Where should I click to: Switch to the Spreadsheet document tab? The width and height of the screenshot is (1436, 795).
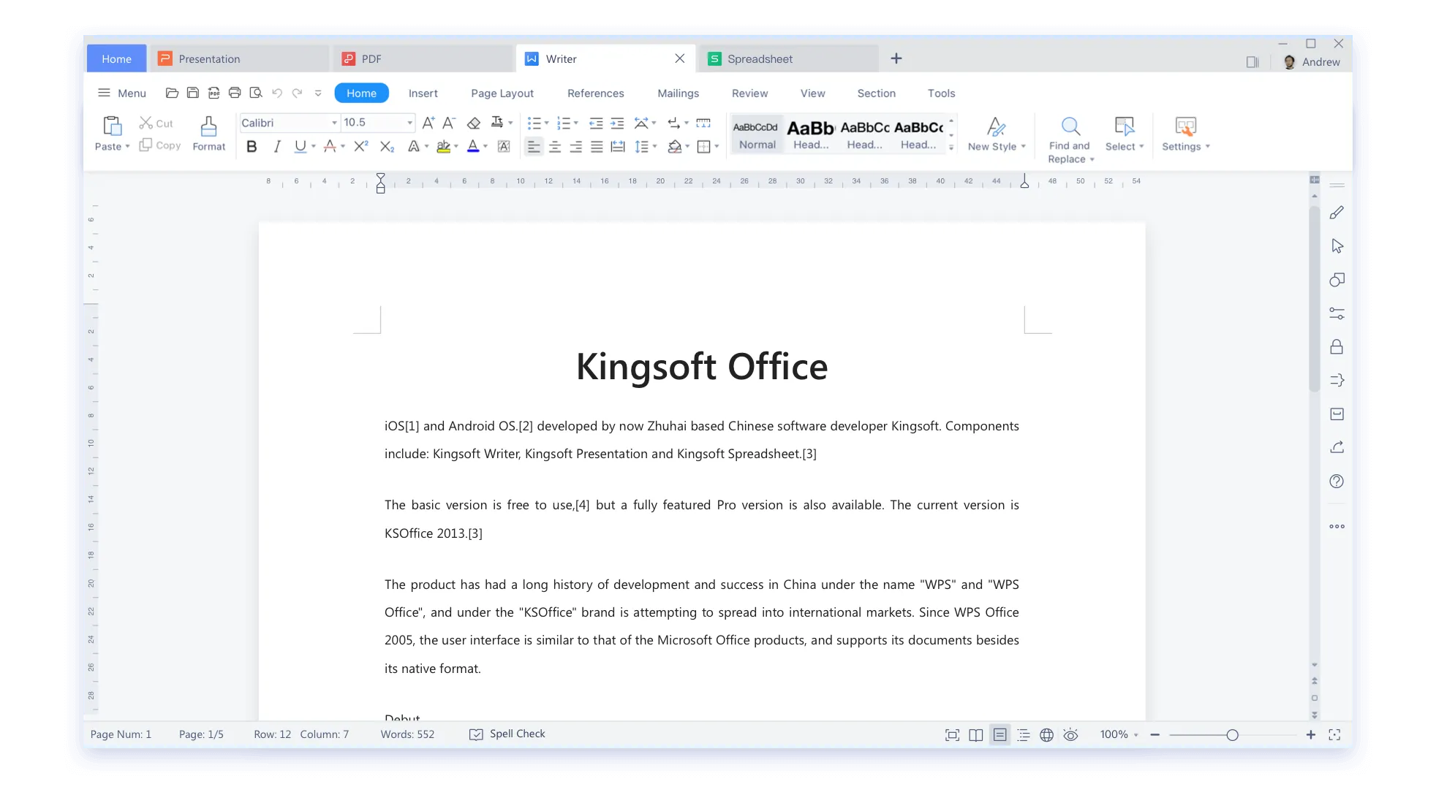[x=759, y=59]
